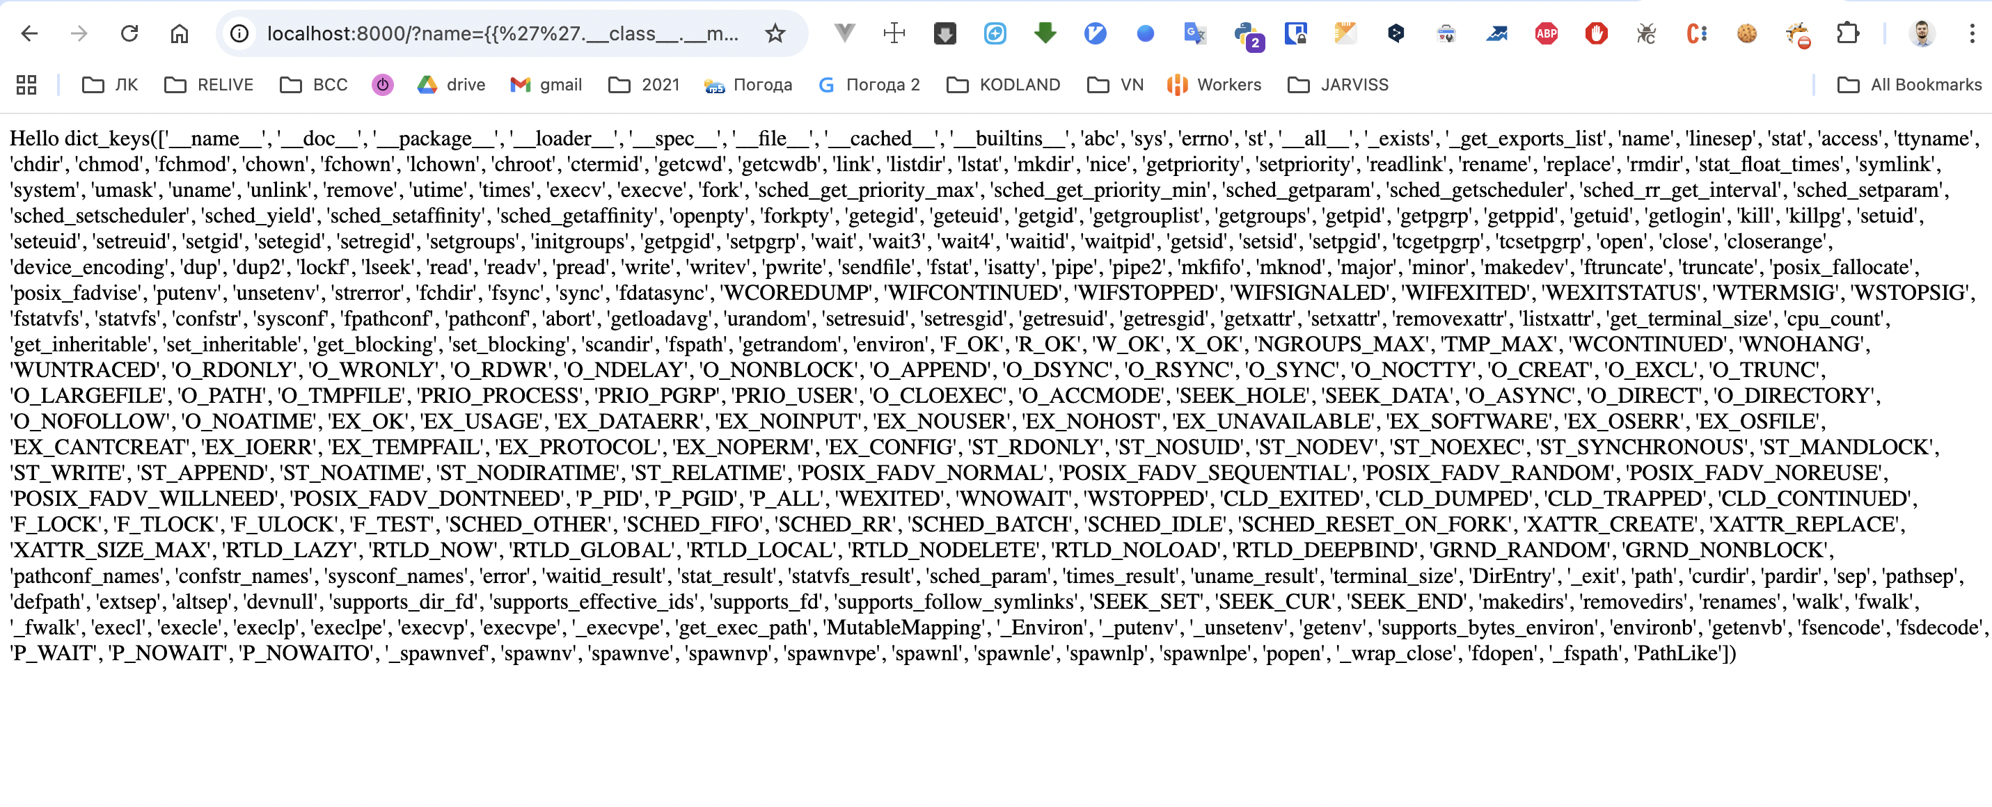The width and height of the screenshot is (1992, 807).
Task: Open the All Bookmarks folder
Action: click(1910, 85)
